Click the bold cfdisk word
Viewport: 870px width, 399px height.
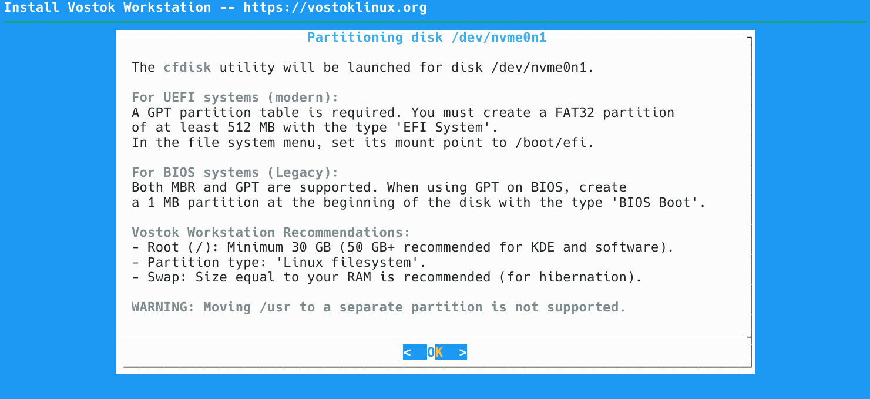tap(187, 68)
